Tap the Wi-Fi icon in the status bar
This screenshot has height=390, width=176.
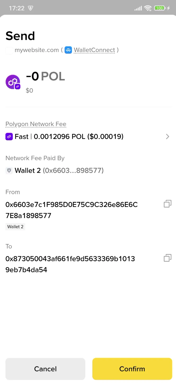pos(148,8)
